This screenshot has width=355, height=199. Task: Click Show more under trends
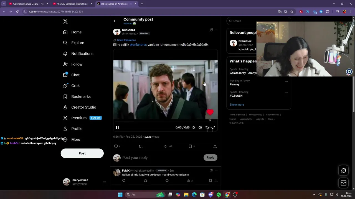(237, 105)
